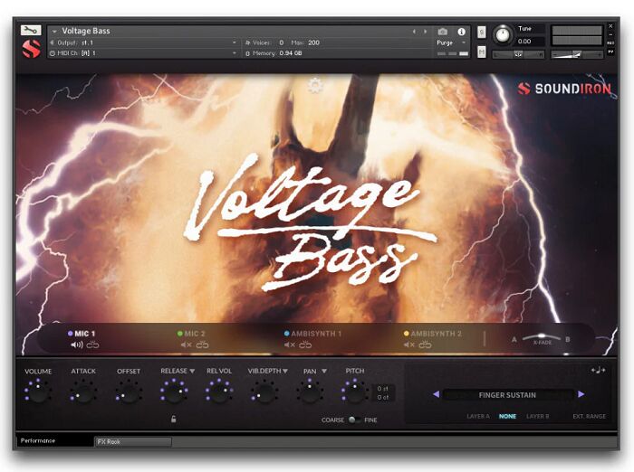Go to next instrument arrow
Image resolution: width=634 pixels, height=472 pixels.
(425, 32)
